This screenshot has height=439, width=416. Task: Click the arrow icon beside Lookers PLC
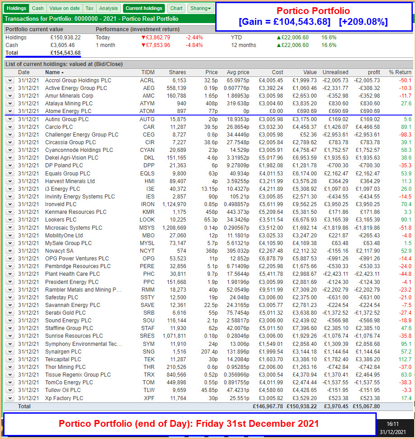click(9, 220)
